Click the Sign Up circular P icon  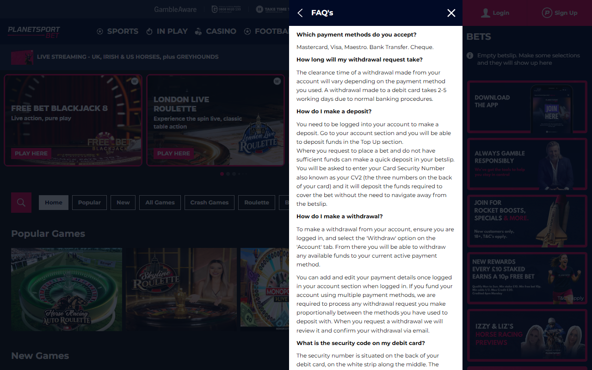pyautogui.click(x=547, y=13)
